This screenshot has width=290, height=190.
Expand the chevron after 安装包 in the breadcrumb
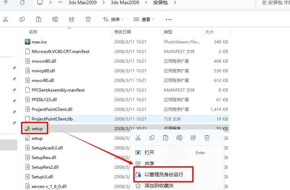coord(175,3)
